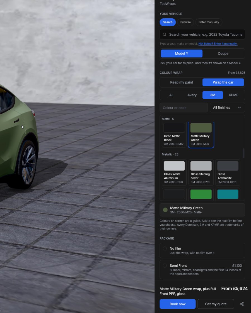Click the selected Matte Military Green summary
This screenshot has height=313, width=251.
202,210
